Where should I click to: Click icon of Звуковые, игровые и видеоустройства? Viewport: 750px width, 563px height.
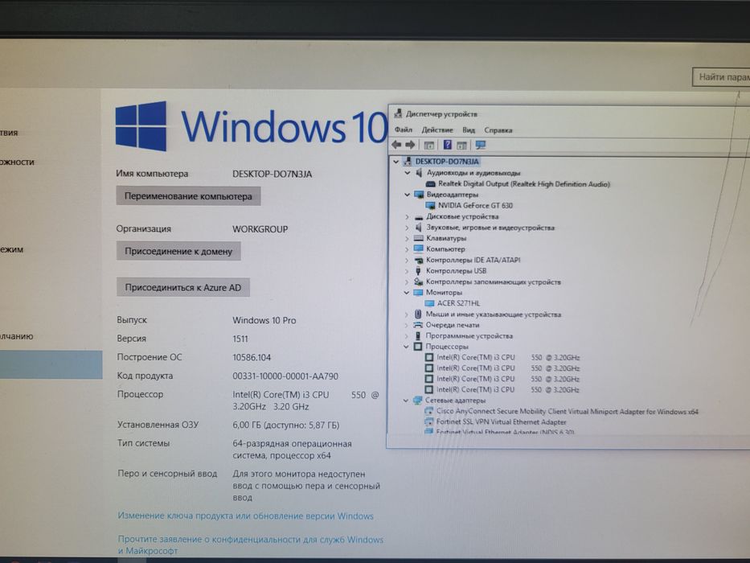pos(419,228)
